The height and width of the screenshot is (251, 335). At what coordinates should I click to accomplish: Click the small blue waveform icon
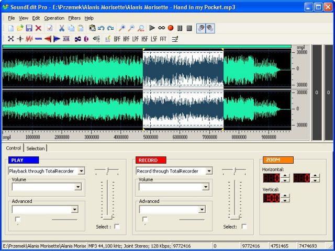pos(38,39)
